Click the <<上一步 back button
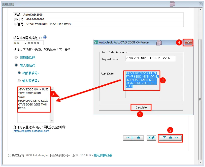Screen dimensions: 205x167 coord(133,138)
